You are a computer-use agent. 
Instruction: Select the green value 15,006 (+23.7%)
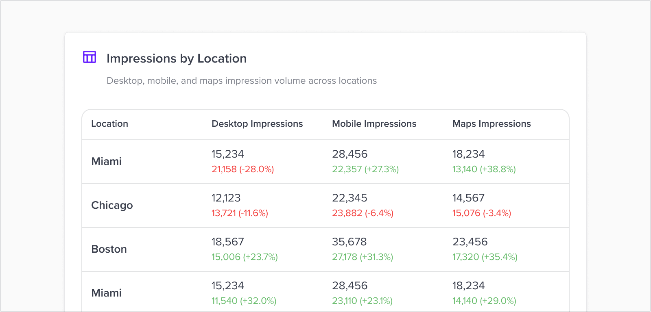click(x=245, y=257)
